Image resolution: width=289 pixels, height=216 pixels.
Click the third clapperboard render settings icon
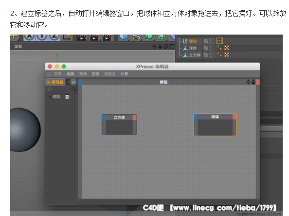coord(107,37)
